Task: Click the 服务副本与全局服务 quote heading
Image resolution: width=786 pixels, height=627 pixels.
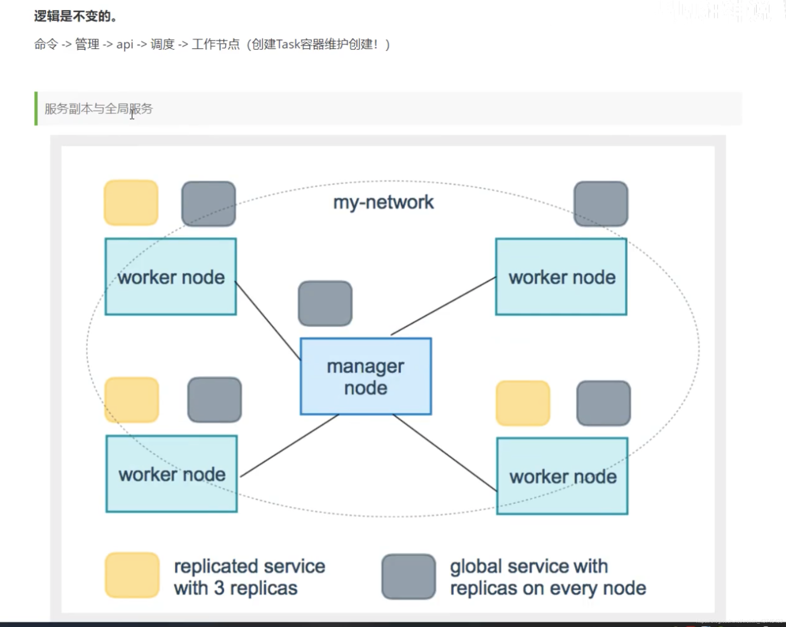Action: pyautogui.click(x=98, y=108)
